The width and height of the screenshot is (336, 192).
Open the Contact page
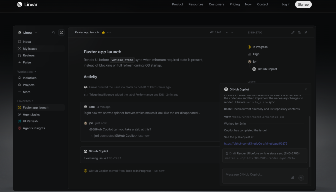[262, 4]
